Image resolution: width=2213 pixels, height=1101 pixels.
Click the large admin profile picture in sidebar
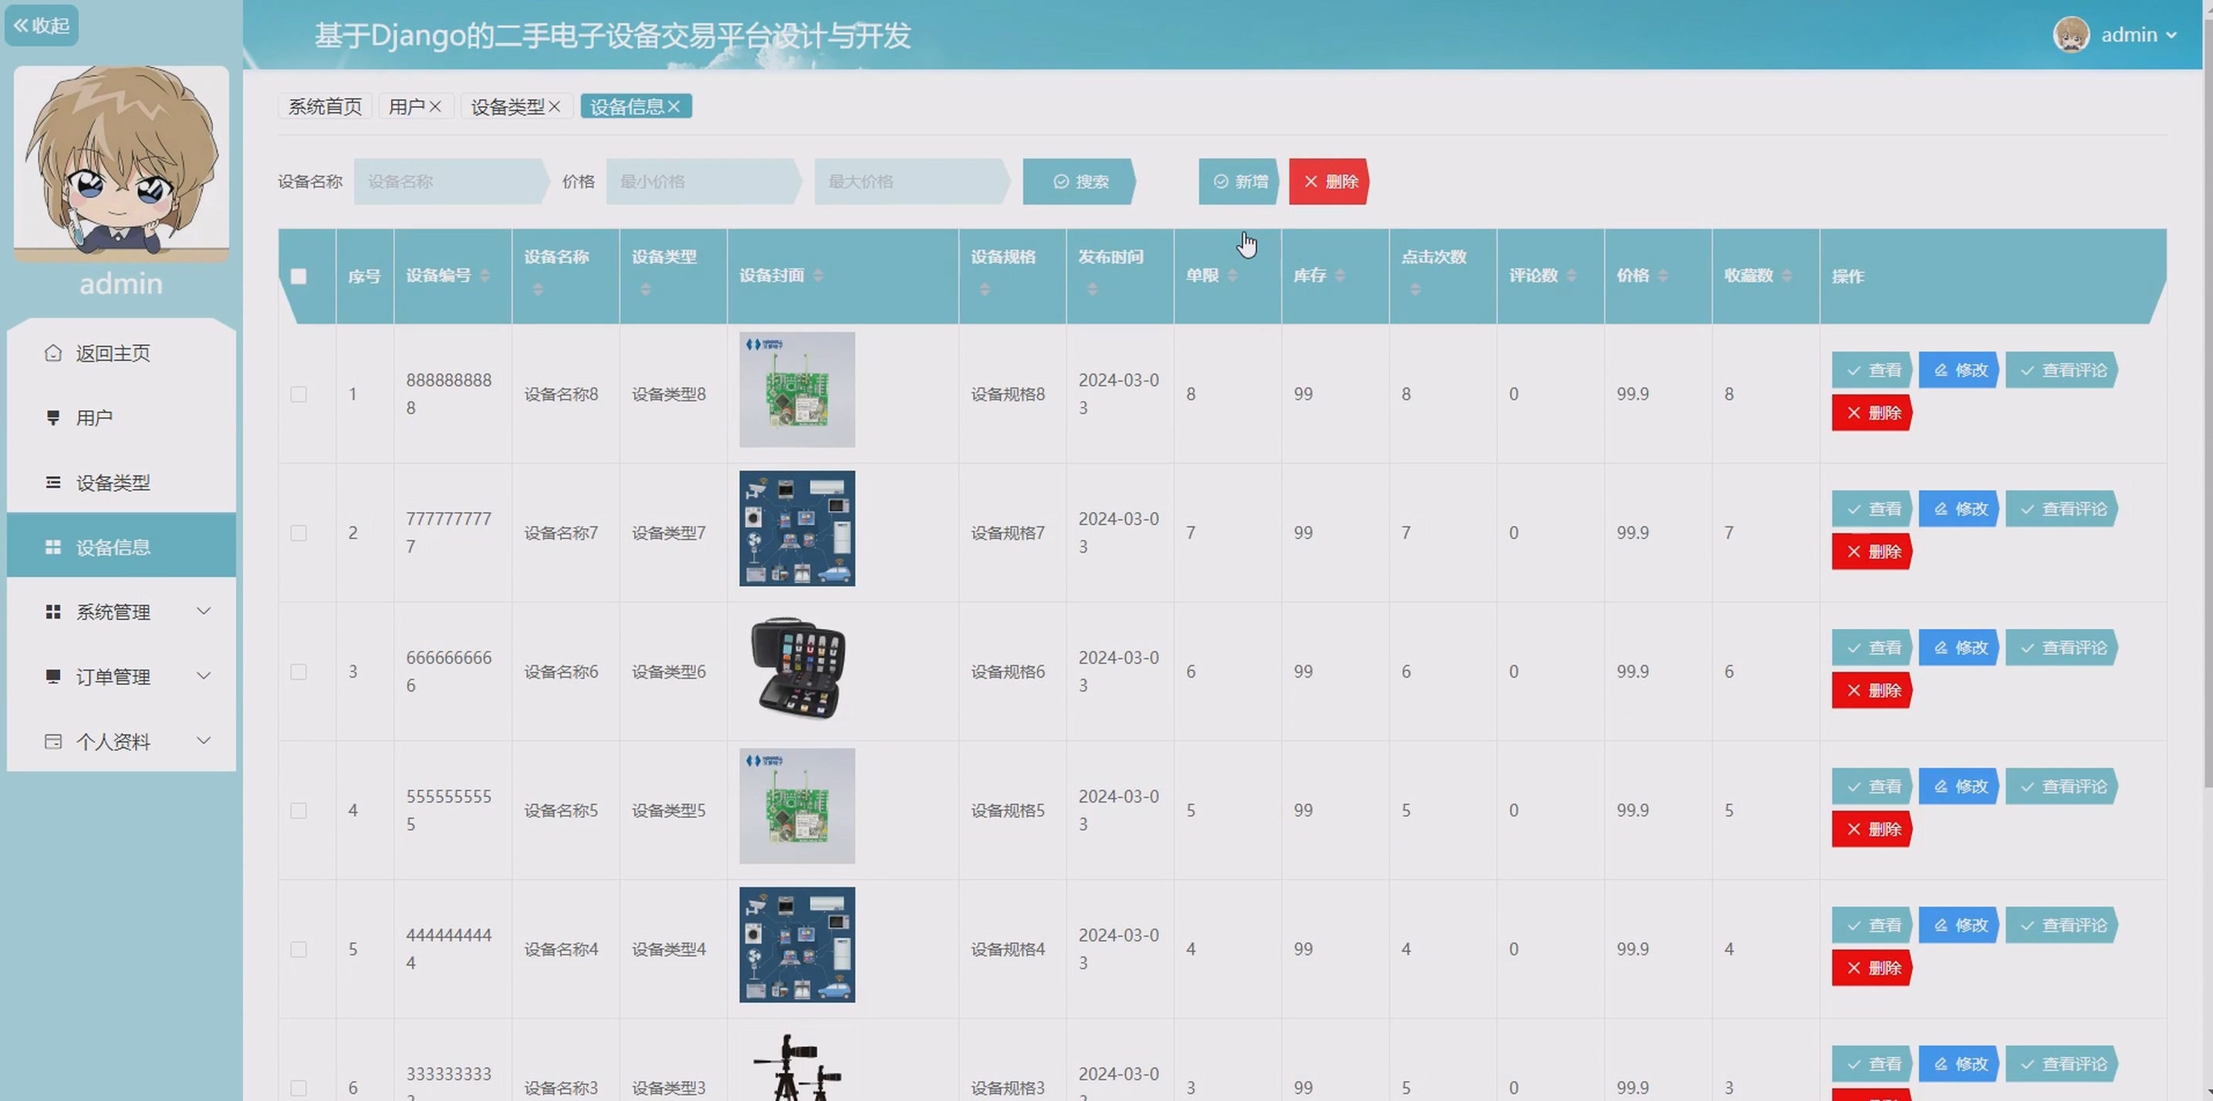coord(121,163)
